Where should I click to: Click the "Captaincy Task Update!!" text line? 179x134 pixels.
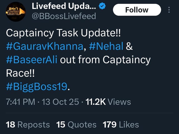tap(64, 33)
